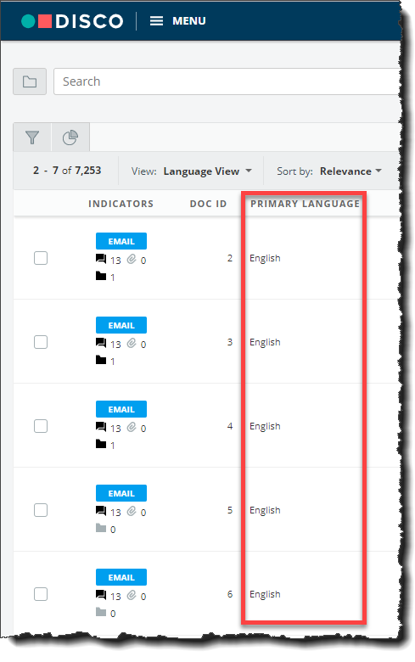Screen dimensions: 415x662
Task: Click comment thread icon on document 2
Action: pyautogui.click(x=101, y=259)
